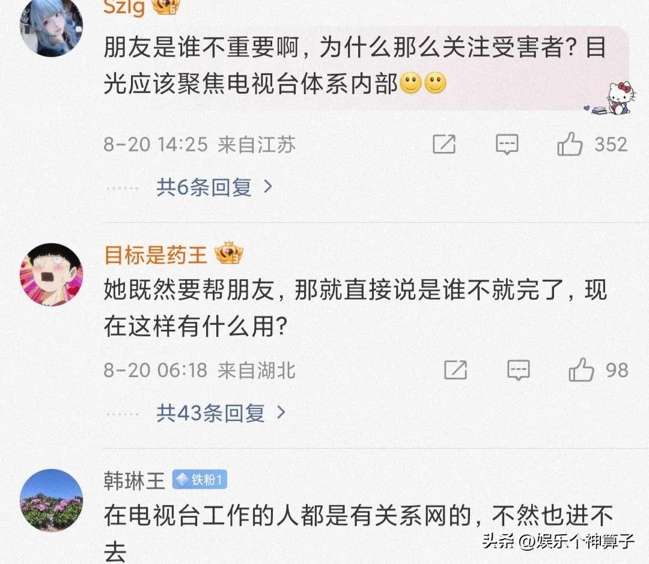The image size is (649, 564).
Task: Tap the crown badge next to 目标是药王
Action: [x=229, y=253]
